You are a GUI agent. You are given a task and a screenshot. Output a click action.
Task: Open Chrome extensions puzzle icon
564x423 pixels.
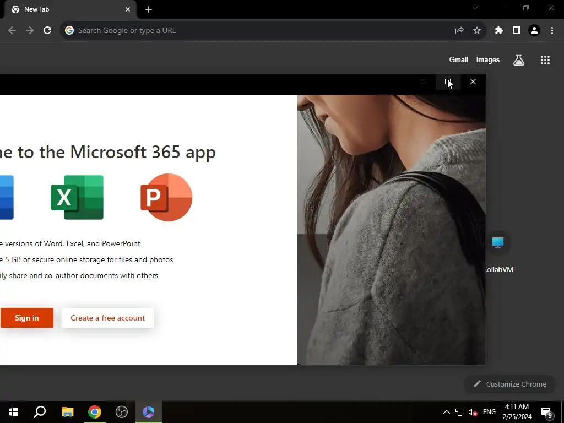tap(499, 31)
